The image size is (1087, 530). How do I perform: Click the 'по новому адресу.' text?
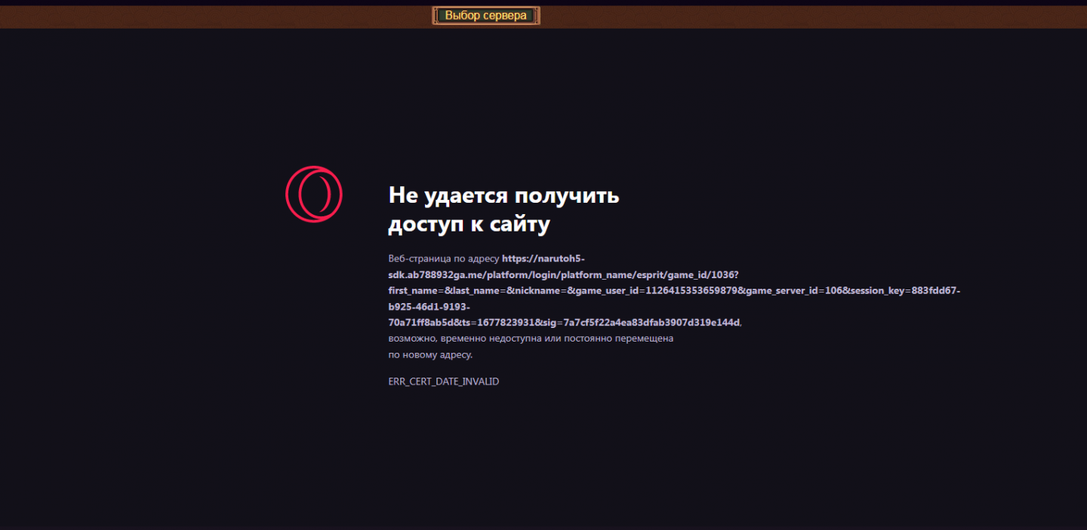(x=430, y=354)
